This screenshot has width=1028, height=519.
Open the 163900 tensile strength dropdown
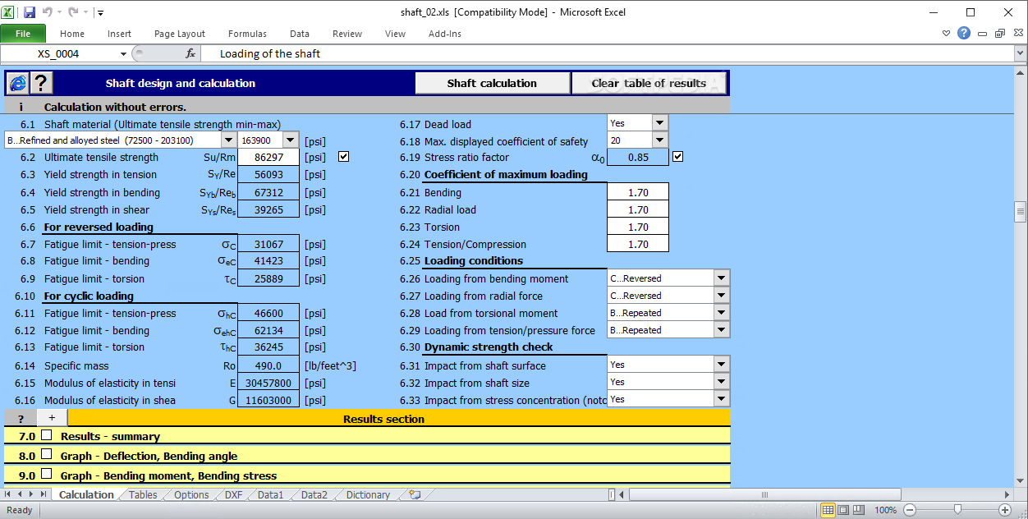tap(291, 140)
